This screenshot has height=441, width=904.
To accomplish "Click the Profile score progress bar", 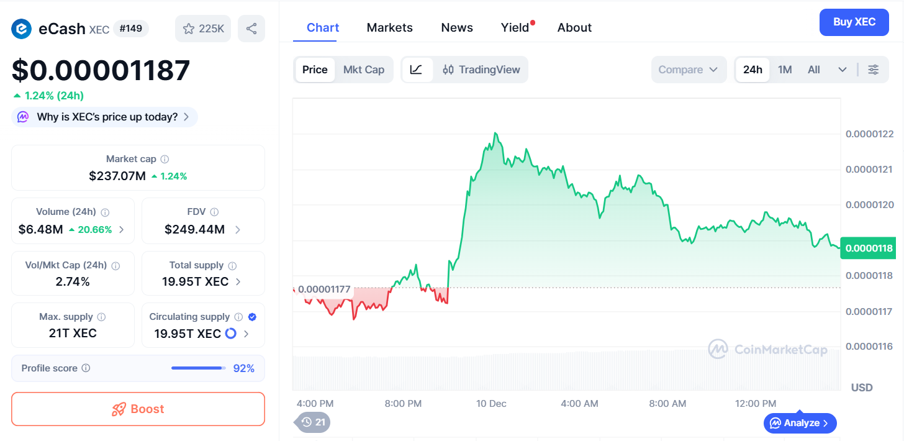I will [x=197, y=368].
